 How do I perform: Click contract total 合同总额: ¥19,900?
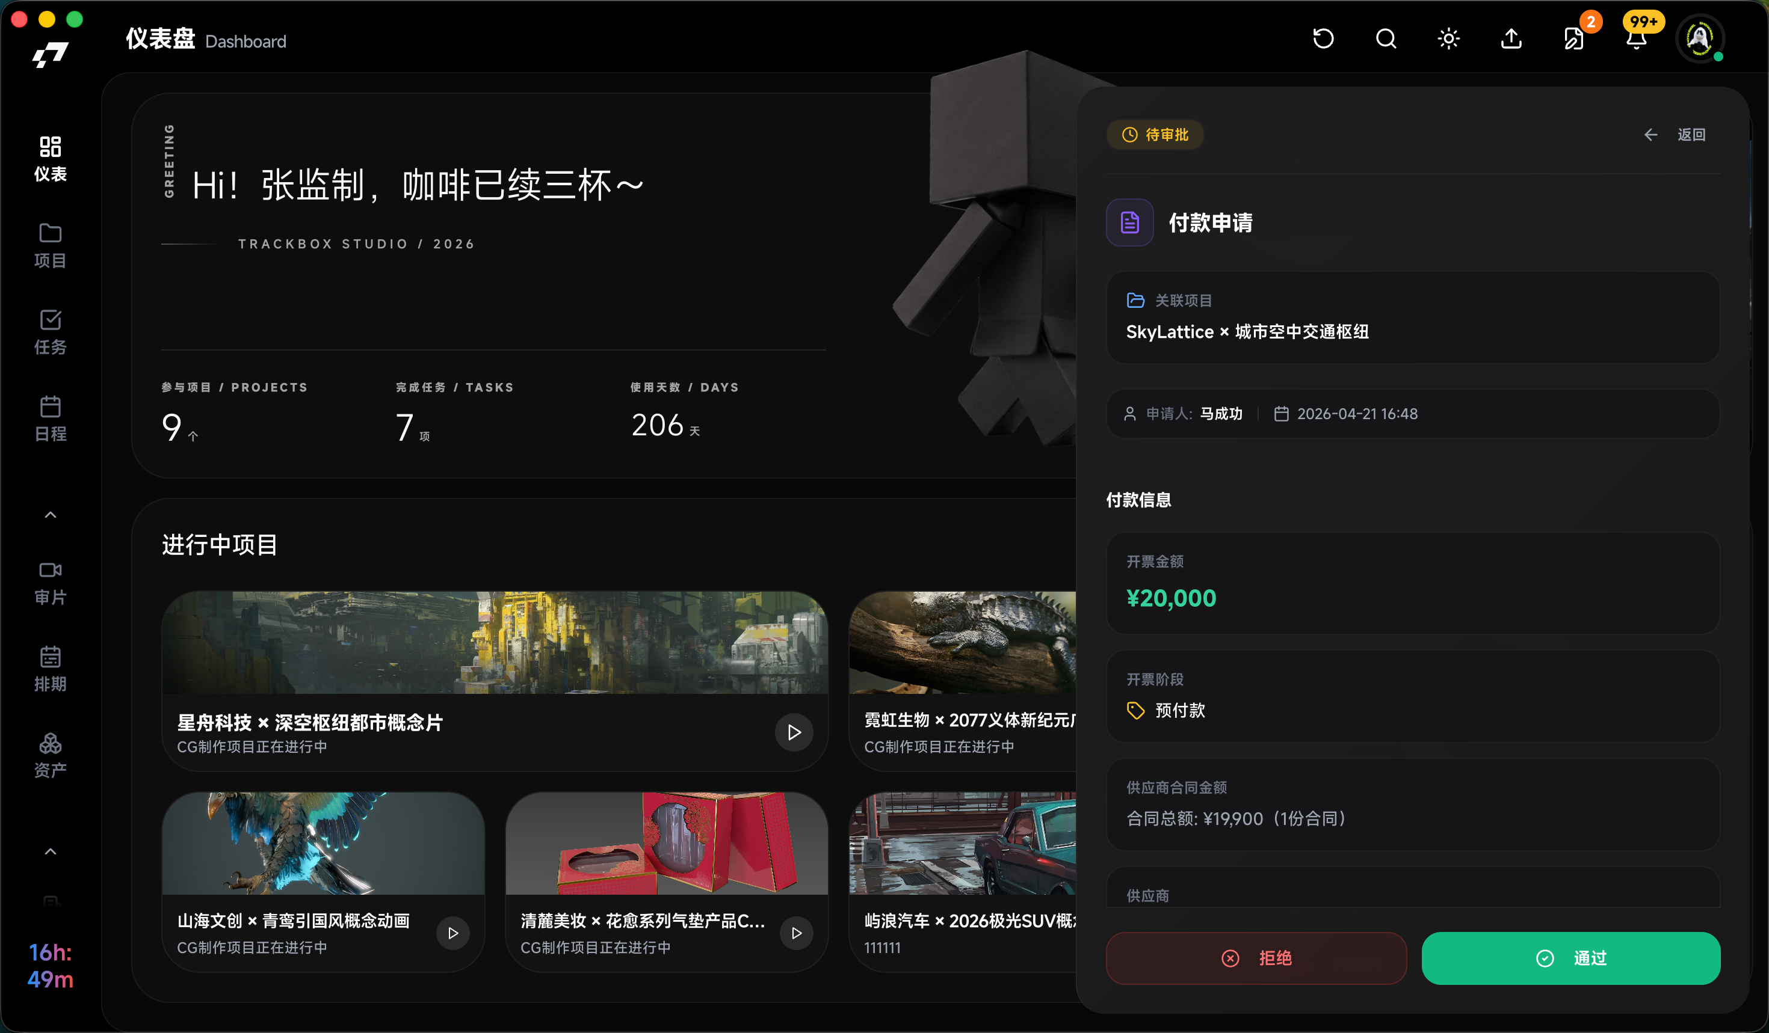1236,818
